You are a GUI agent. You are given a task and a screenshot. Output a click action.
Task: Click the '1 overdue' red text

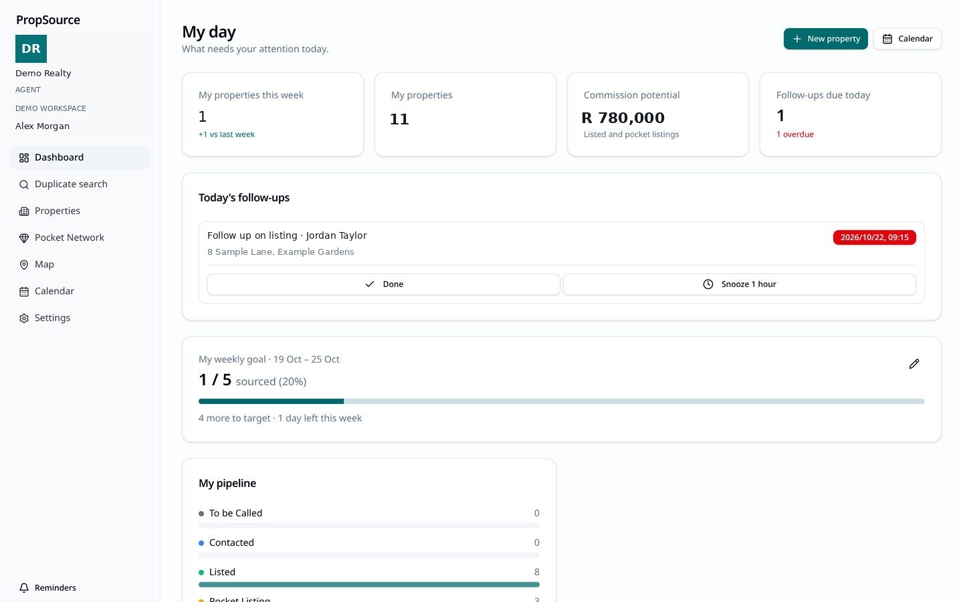(x=795, y=134)
